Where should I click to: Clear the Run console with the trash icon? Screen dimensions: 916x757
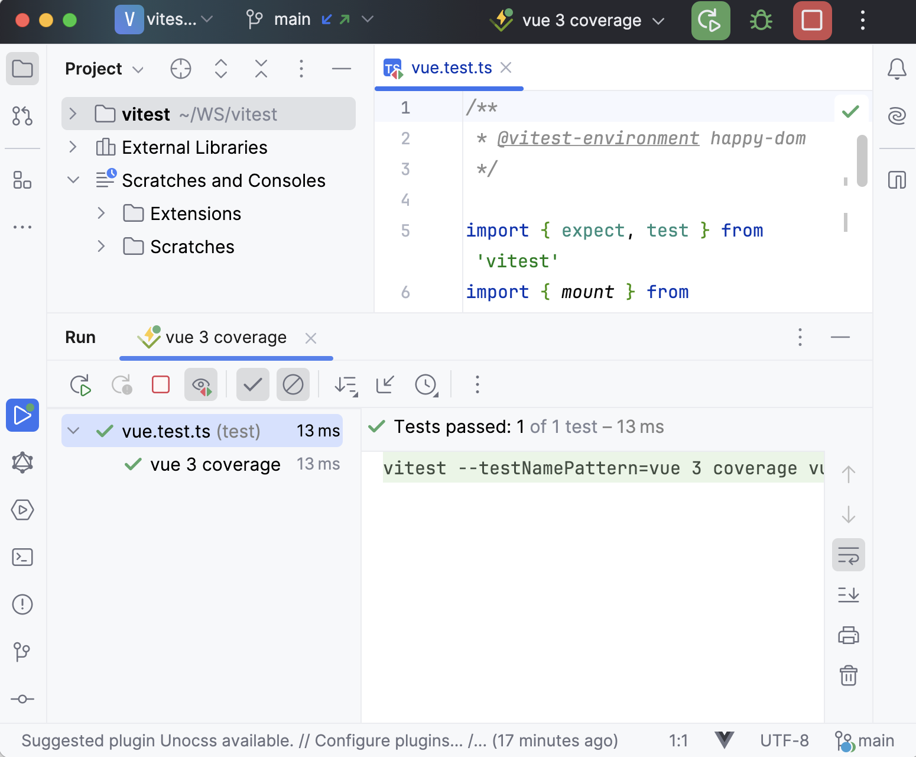pyautogui.click(x=849, y=676)
